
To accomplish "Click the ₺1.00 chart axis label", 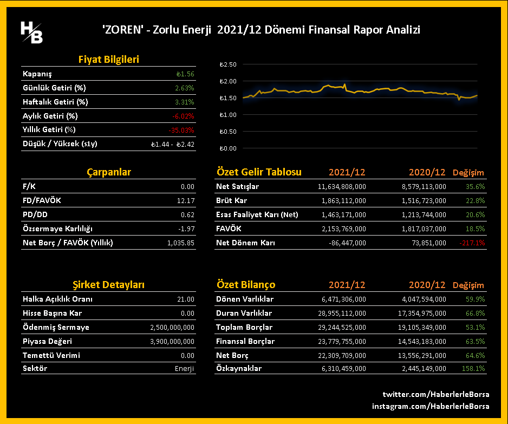I will point(228,115).
